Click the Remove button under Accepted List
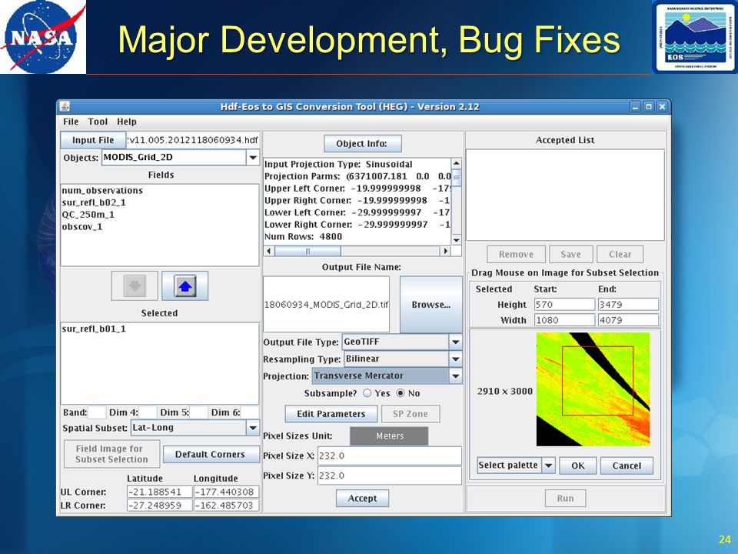Image resolution: width=738 pixels, height=554 pixels. point(517,255)
